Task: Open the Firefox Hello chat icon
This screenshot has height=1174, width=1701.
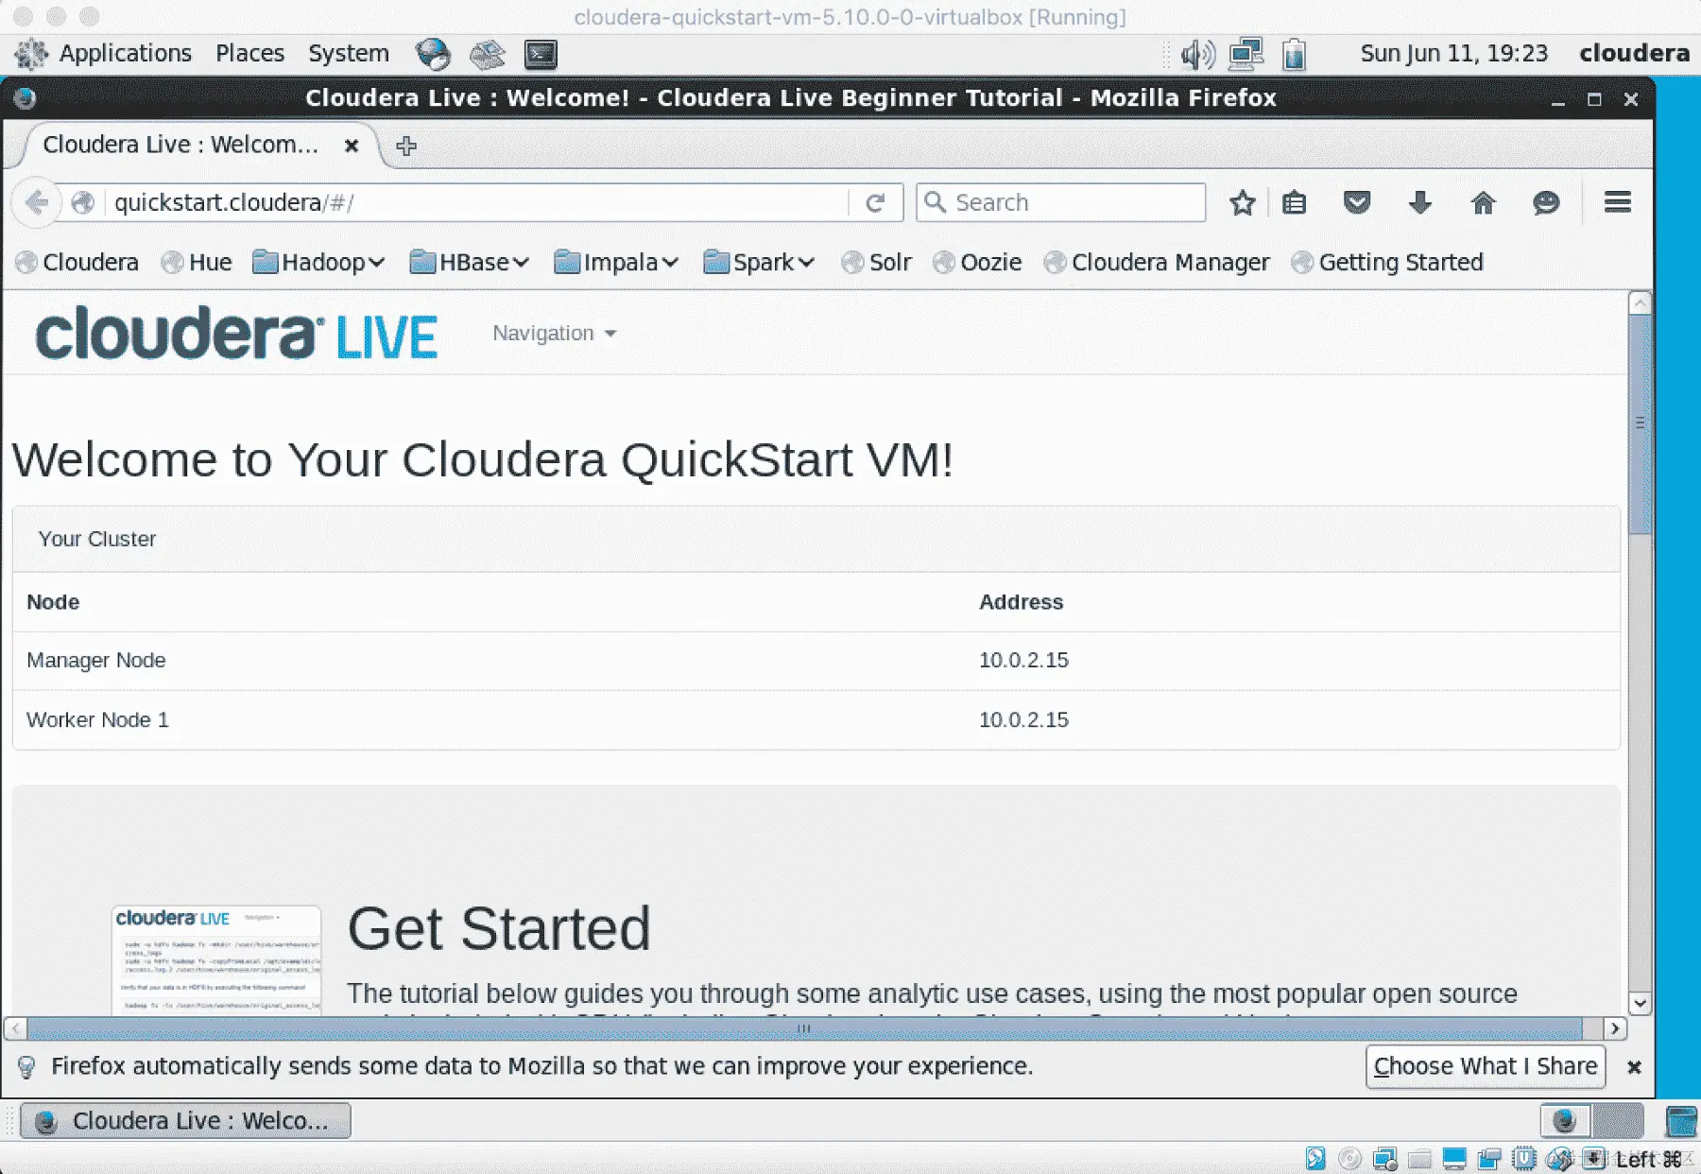Action: [x=1546, y=202]
